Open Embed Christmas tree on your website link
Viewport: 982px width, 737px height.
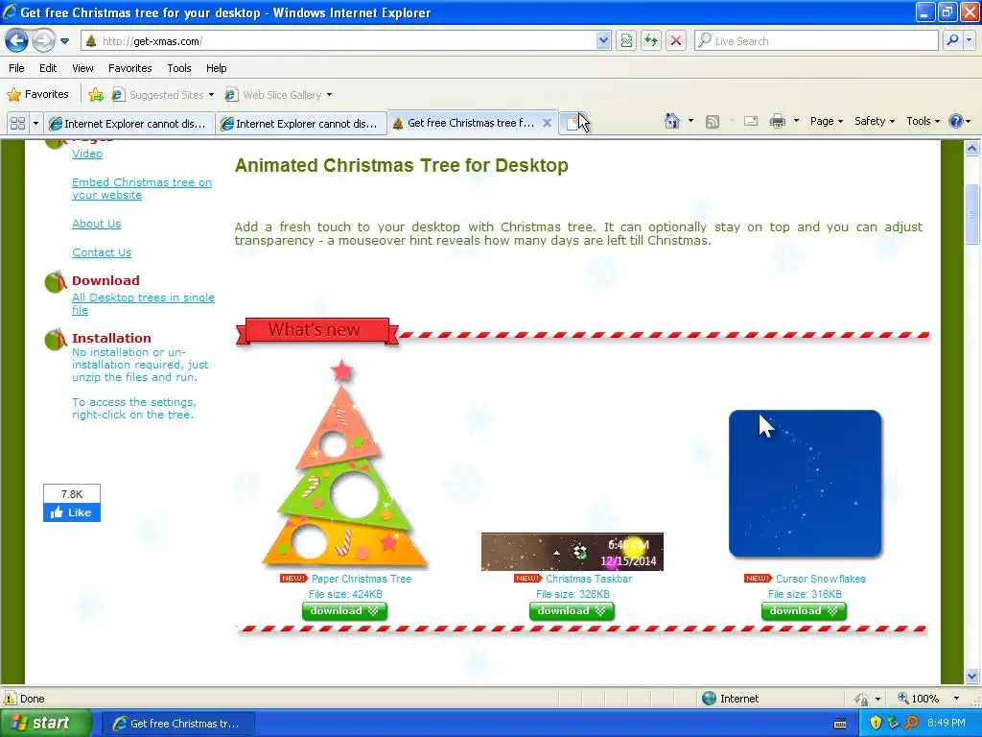pos(142,189)
